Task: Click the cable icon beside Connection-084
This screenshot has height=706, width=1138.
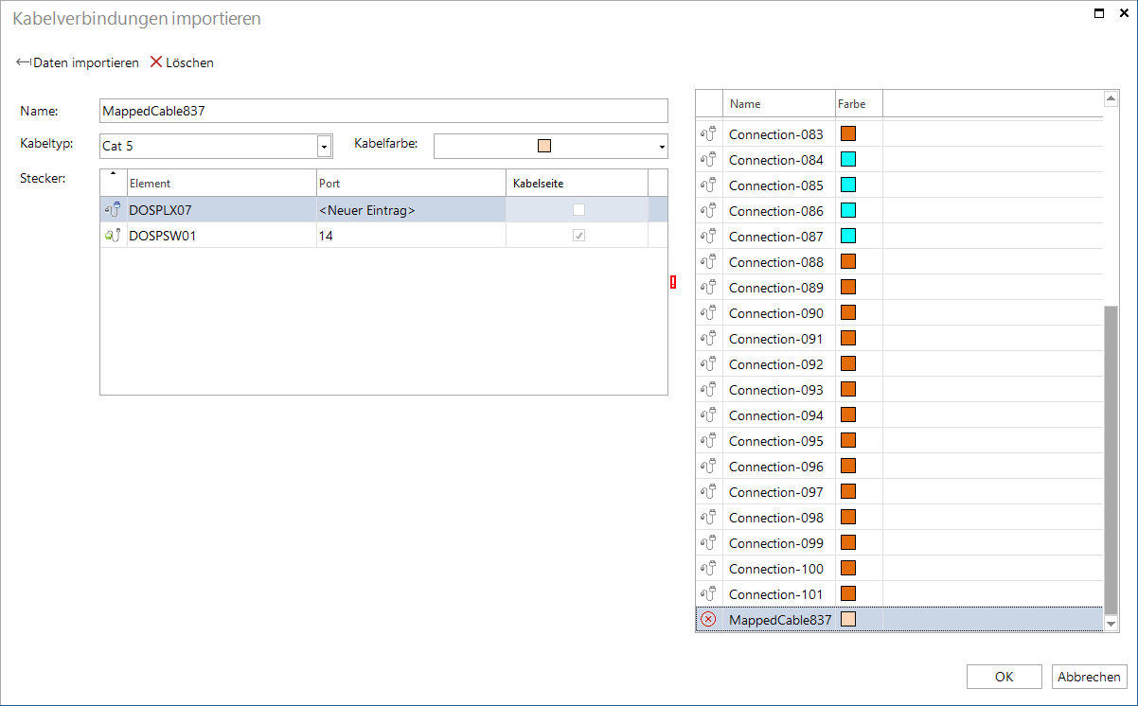Action: [x=708, y=160]
